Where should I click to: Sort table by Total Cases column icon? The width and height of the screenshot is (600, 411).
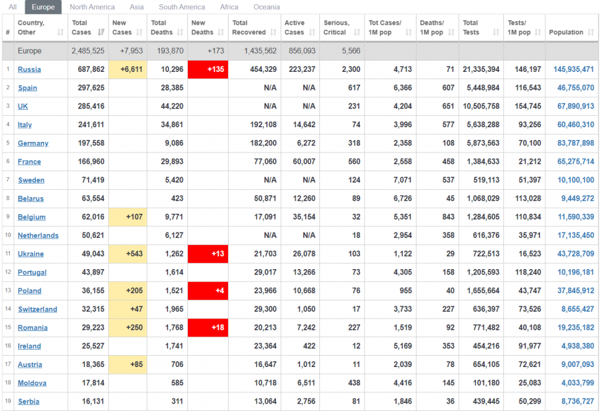[x=101, y=32]
